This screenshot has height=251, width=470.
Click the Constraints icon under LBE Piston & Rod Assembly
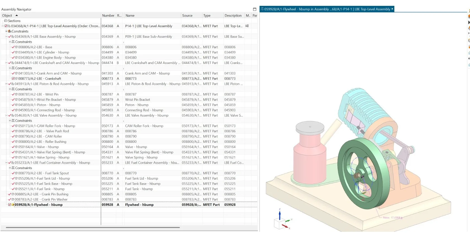pos(13,89)
